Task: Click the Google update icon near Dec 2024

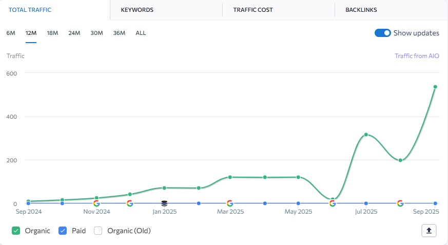Action: 130,203
